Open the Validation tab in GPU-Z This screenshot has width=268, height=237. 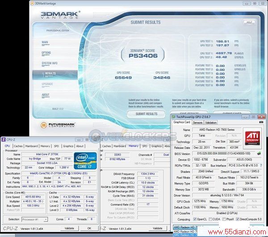211,123
